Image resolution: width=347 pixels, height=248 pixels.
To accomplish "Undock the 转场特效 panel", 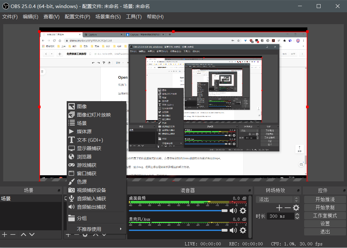I will coord(298,190).
